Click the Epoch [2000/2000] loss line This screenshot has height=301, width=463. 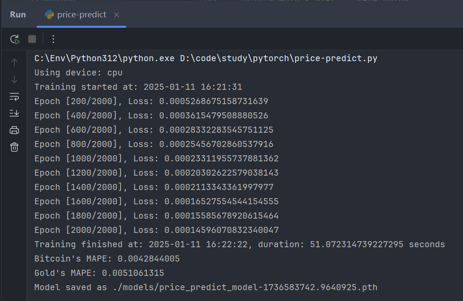pyautogui.click(x=156, y=230)
